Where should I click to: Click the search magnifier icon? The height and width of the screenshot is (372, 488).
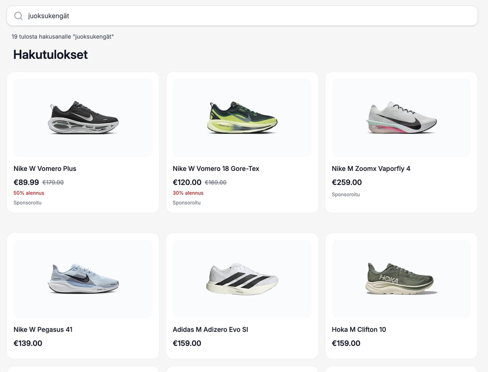[18, 16]
